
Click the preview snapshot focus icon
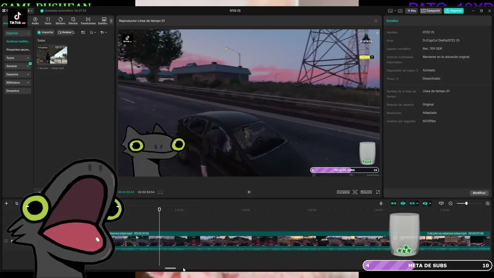pos(355,192)
